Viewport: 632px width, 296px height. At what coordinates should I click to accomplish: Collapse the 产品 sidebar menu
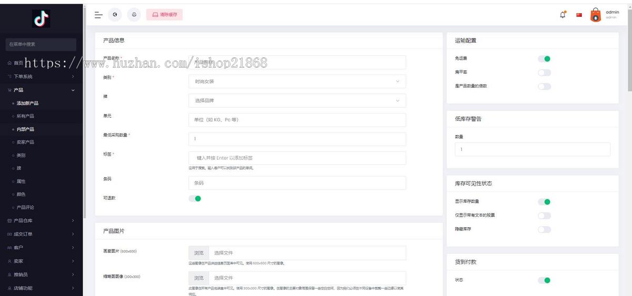(73, 90)
